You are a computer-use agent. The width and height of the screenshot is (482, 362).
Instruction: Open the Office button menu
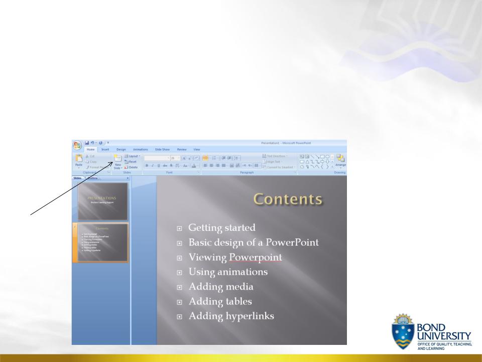pyautogui.click(x=77, y=145)
